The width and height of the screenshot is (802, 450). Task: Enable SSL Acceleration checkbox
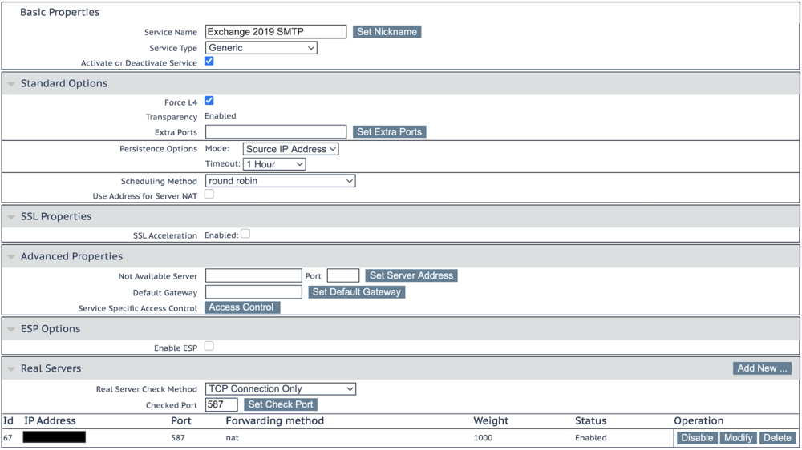tap(245, 234)
